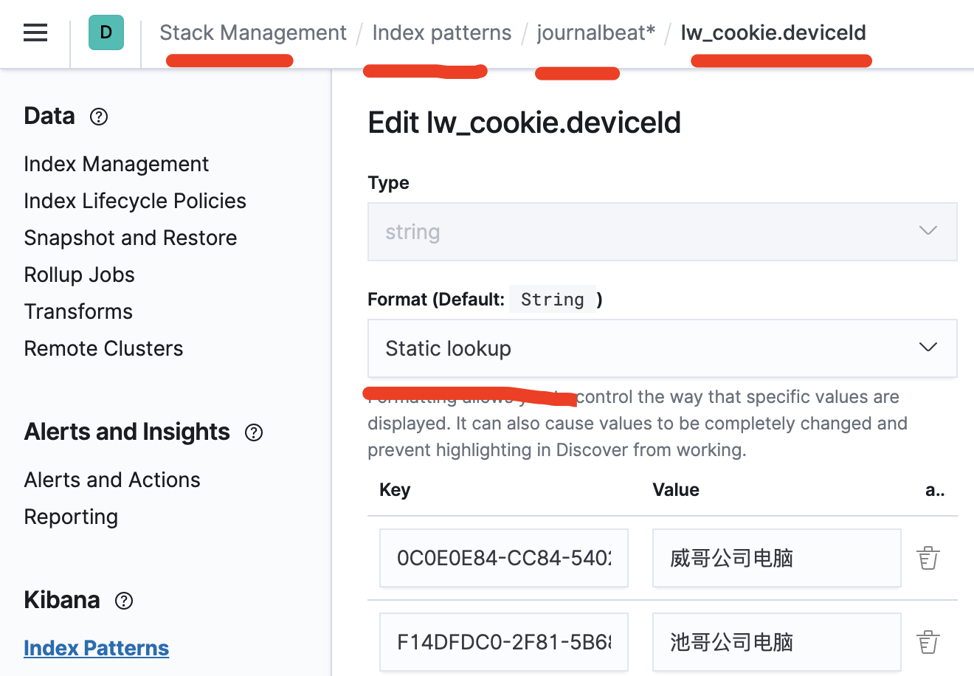Open Rollup Jobs section
Viewport: 974px width, 676px height.
[80, 275]
